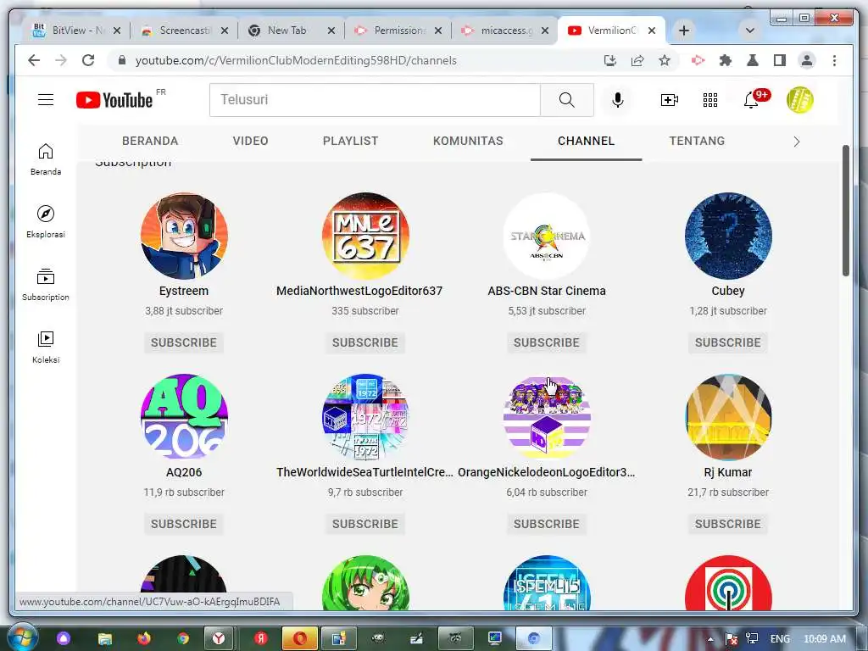Go to Beranda in sidebar
Viewport: 868px width, 651px height.
[x=46, y=159]
